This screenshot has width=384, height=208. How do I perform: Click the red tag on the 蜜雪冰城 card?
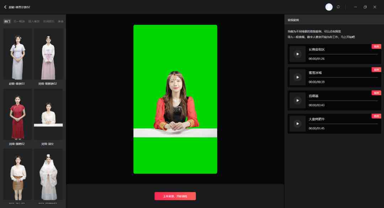376,70
